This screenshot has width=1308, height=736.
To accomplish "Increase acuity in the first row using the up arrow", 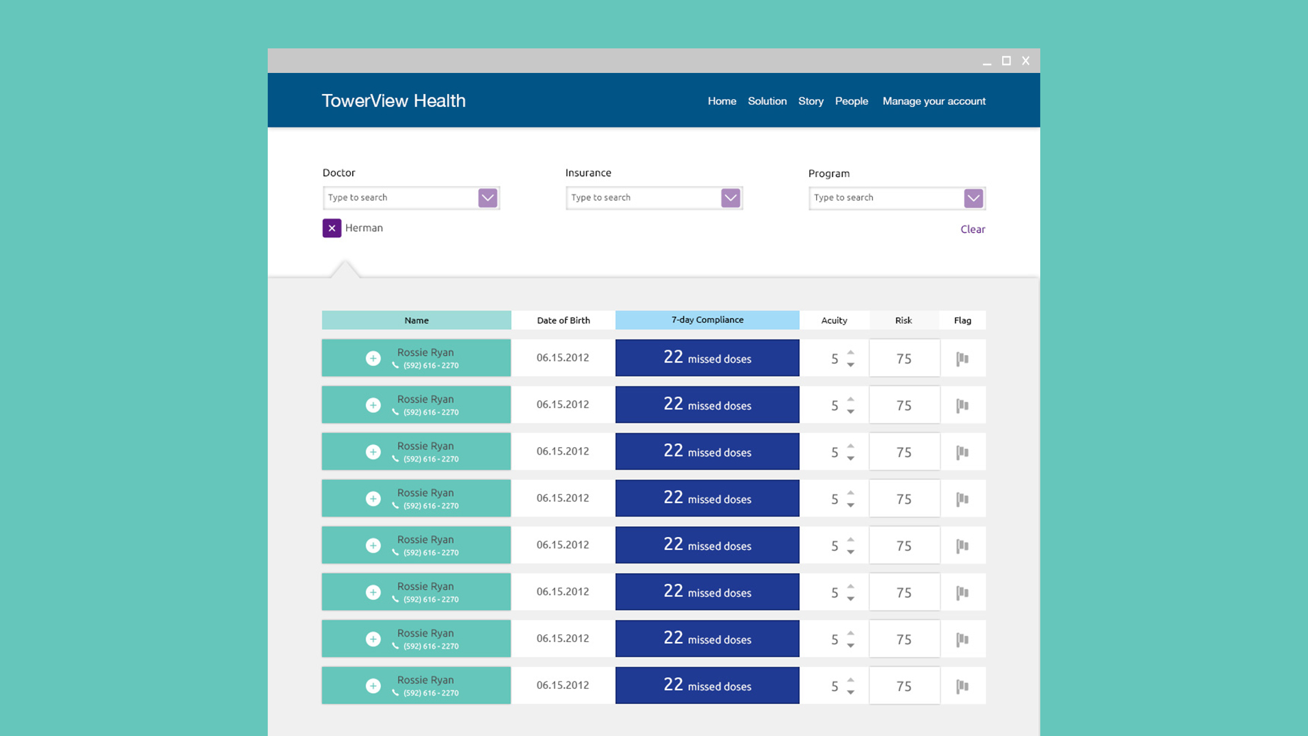I will (851, 352).
